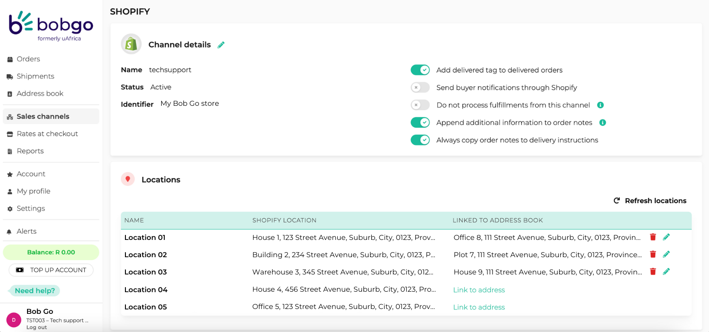This screenshot has height=332, width=709.
Task: Click the Rates at checkout store icon
Action: [10, 134]
